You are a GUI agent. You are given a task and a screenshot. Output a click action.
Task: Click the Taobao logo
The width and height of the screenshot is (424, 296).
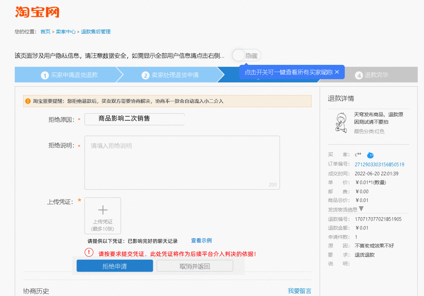tap(36, 12)
